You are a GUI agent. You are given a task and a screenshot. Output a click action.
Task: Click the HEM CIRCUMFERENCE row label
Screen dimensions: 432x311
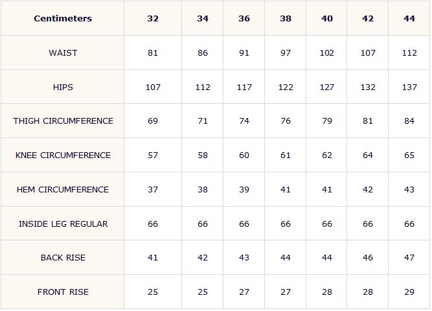click(63, 190)
